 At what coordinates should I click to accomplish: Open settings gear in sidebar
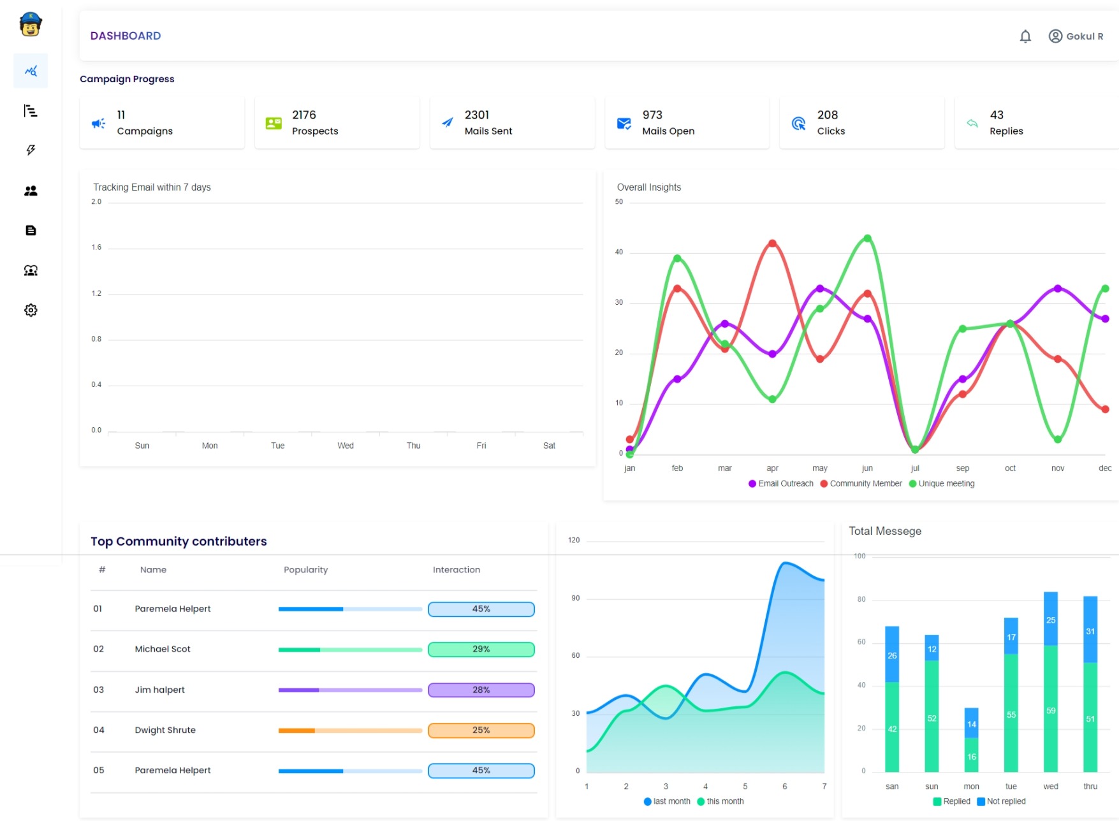tap(31, 310)
